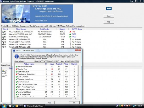This screenshot has width=144, height=108.
Task: Select the Start/Stop Count attribute row
Action: click(46, 72)
